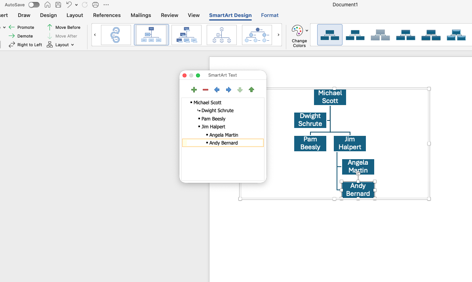Viewport: 472px width, 282px height.
Task: Add bullet with the green plus icon
Action: 194,90
